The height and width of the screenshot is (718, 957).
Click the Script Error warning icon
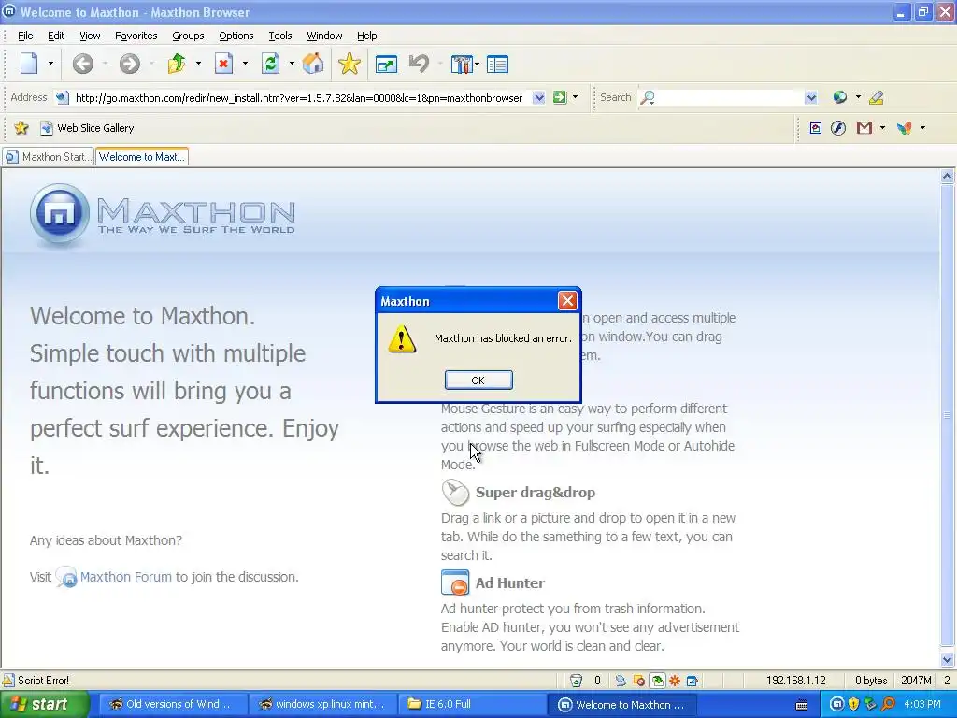coord(8,681)
